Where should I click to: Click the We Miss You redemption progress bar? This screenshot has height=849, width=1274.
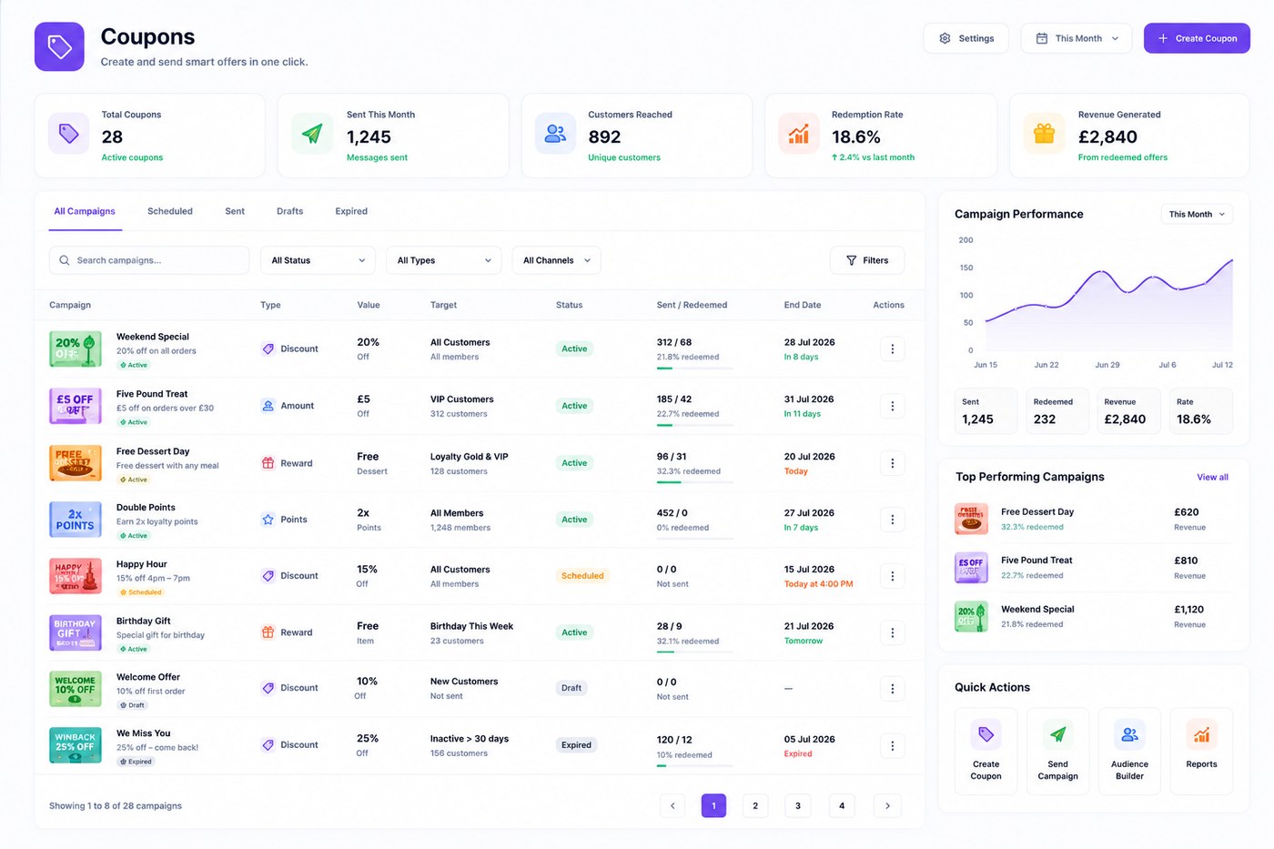click(694, 766)
